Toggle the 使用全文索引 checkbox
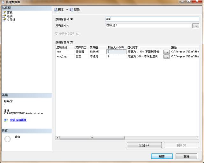 (56, 34)
